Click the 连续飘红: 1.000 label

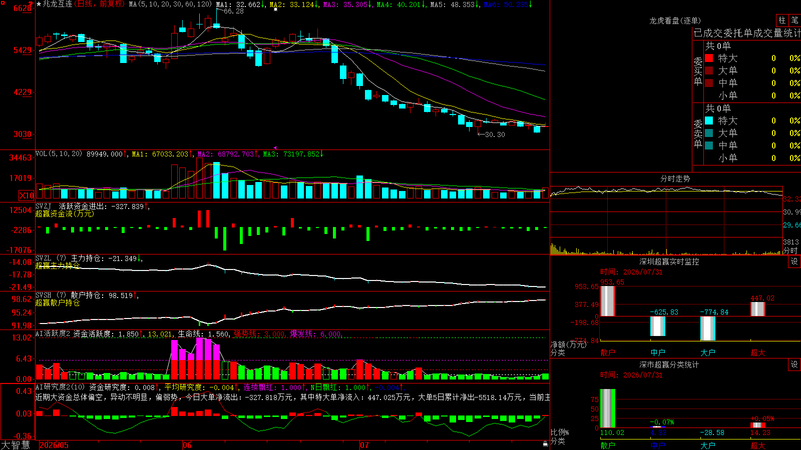tap(273, 387)
